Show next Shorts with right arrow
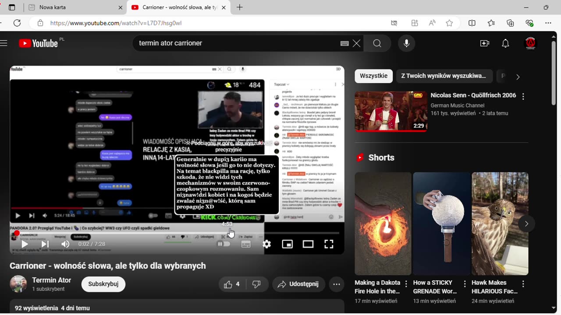 tap(526, 224)
